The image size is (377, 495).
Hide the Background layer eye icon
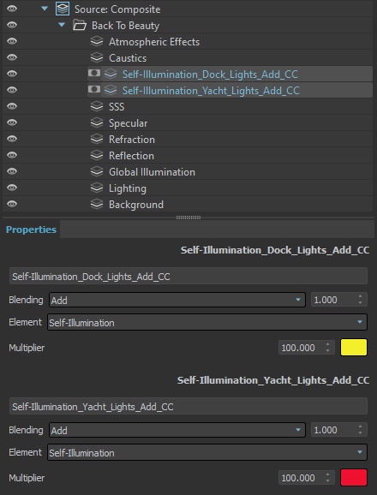(12, 204)
